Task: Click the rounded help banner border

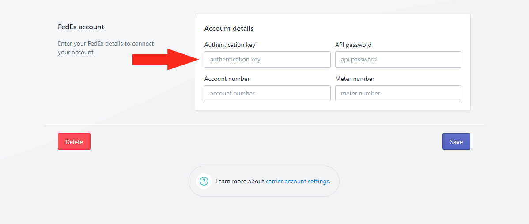Action: point(264,166)
